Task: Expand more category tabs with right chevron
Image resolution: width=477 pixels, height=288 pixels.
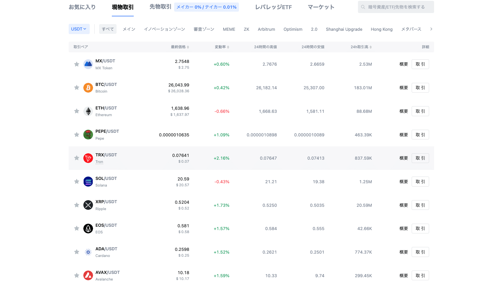Action: [x=431, y=29]
